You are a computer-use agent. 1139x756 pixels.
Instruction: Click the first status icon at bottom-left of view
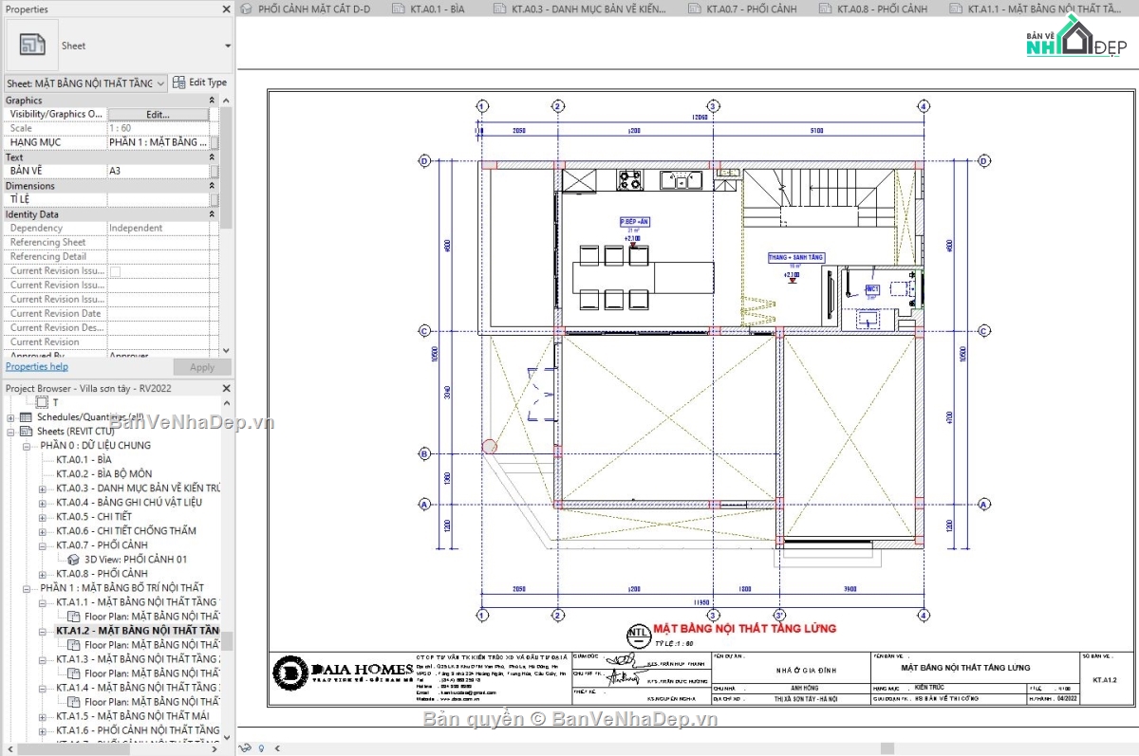point(247,748)
